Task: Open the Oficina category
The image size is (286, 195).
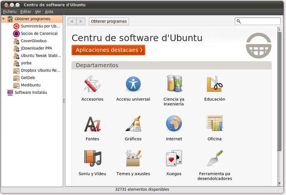Action: point(214,124)
